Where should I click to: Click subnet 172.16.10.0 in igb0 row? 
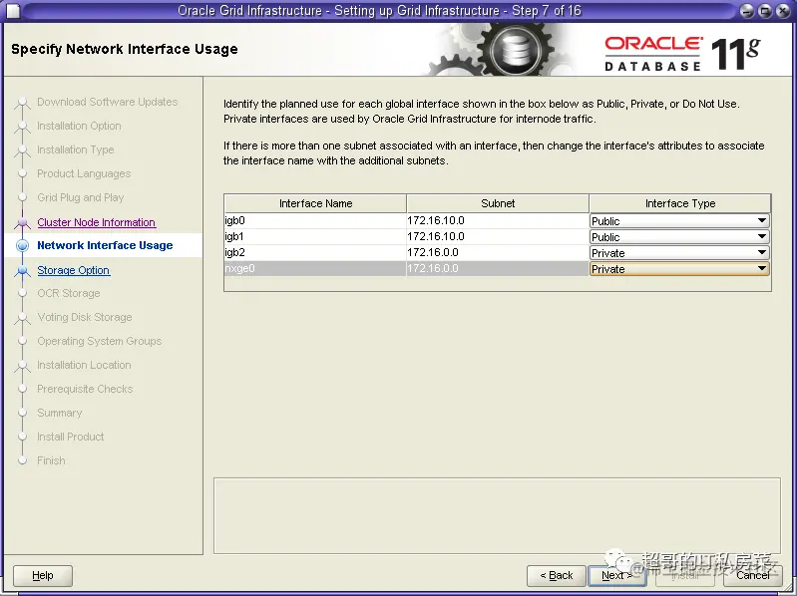pos(498,221)
